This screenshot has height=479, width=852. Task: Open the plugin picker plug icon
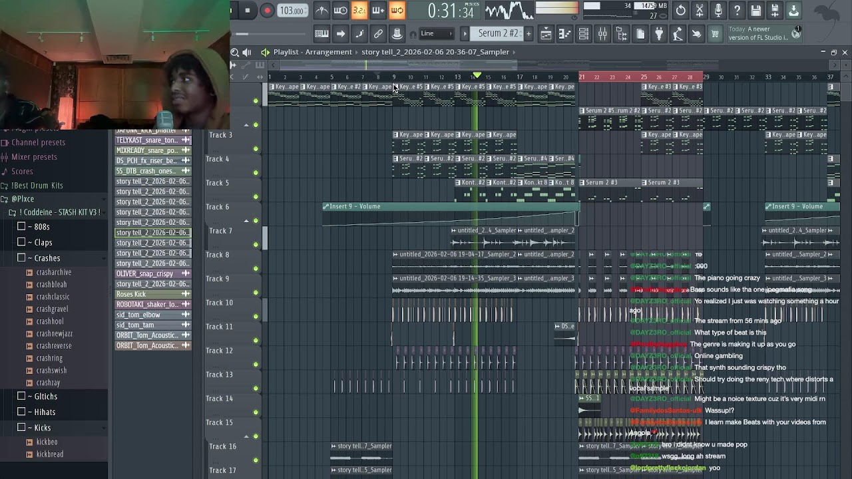659,33
